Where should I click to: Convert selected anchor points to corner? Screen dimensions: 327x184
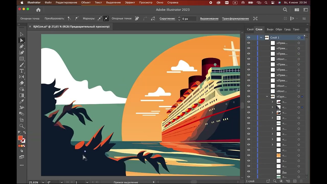click(69, 18)
